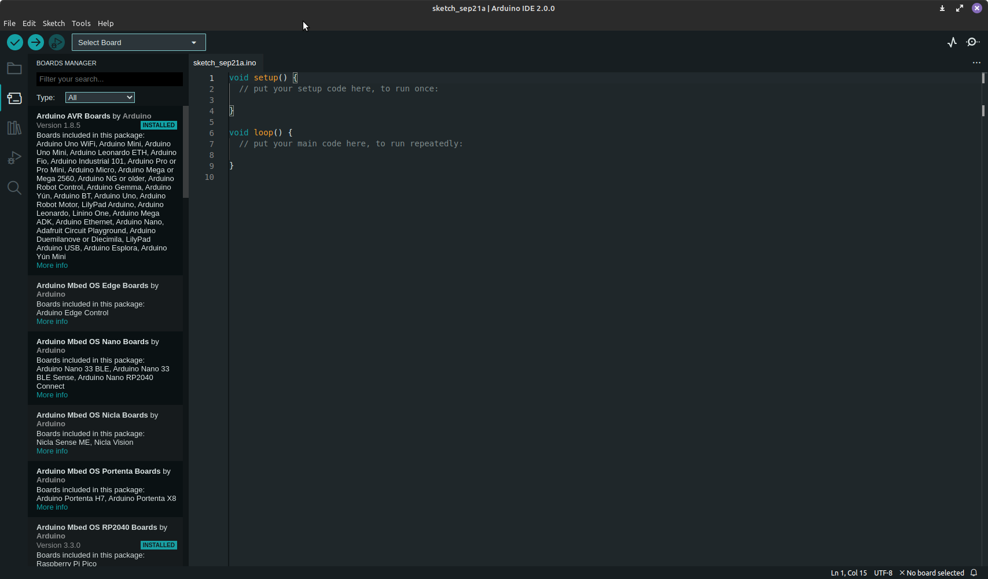Open the File menu
This screenshot has width=988, height=579.
point(9,23)
